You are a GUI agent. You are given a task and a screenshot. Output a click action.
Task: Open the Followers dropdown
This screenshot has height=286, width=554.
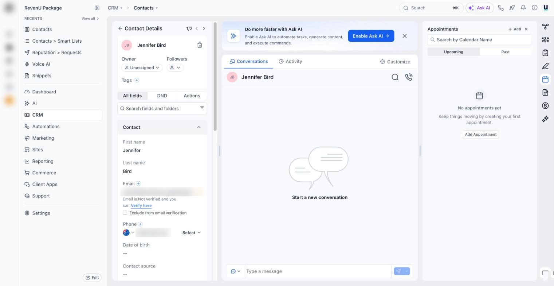click(x=175, y=67)
